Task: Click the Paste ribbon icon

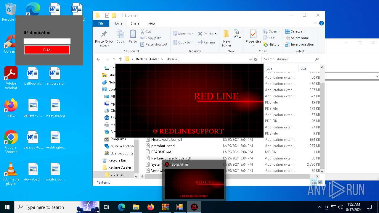Action: 133,37
